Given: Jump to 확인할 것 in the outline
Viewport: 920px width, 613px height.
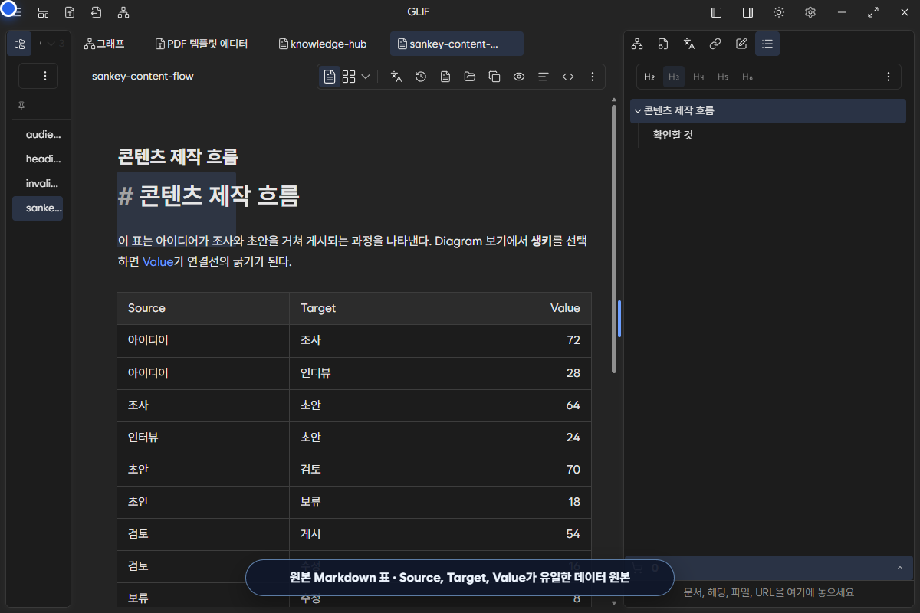Looking at the screenshot, I should tap(673, 135).
